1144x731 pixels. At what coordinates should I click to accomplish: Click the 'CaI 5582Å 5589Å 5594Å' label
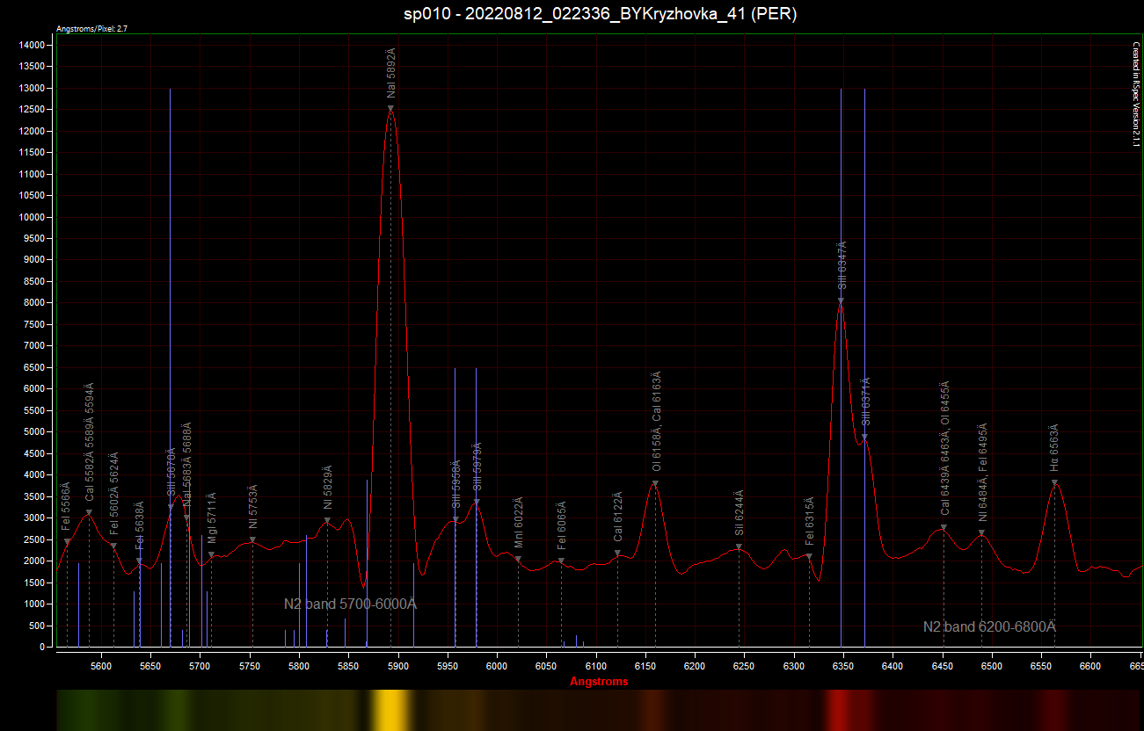click(90, 442)
